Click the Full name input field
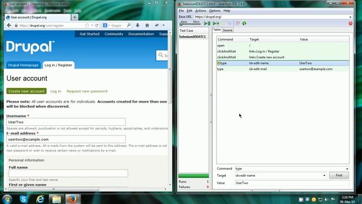 (68, 173)
